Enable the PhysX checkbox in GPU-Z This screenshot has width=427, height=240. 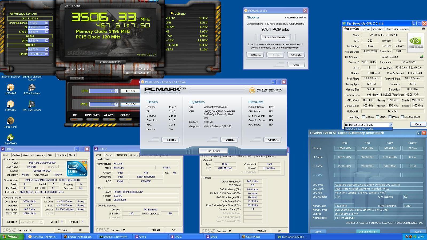pos(390,117)
